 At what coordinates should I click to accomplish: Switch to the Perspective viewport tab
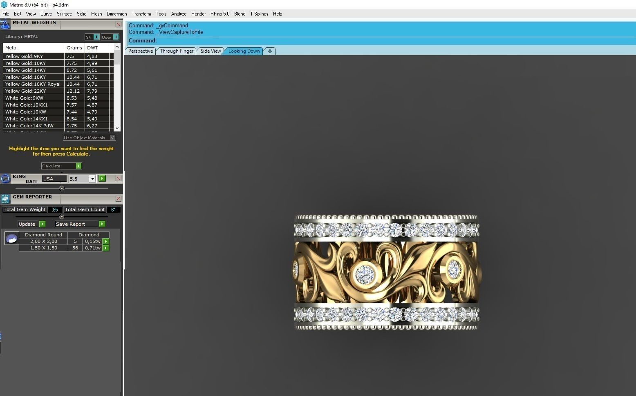coord(140,51)
